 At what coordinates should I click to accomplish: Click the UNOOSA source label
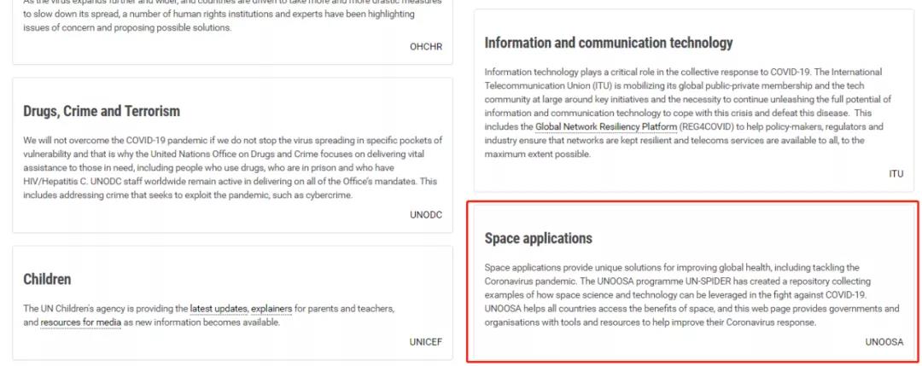click(884, 342)
